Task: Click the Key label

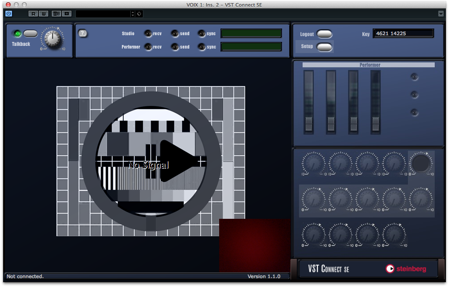Action: pyautogui.click(x=366, y=34)
